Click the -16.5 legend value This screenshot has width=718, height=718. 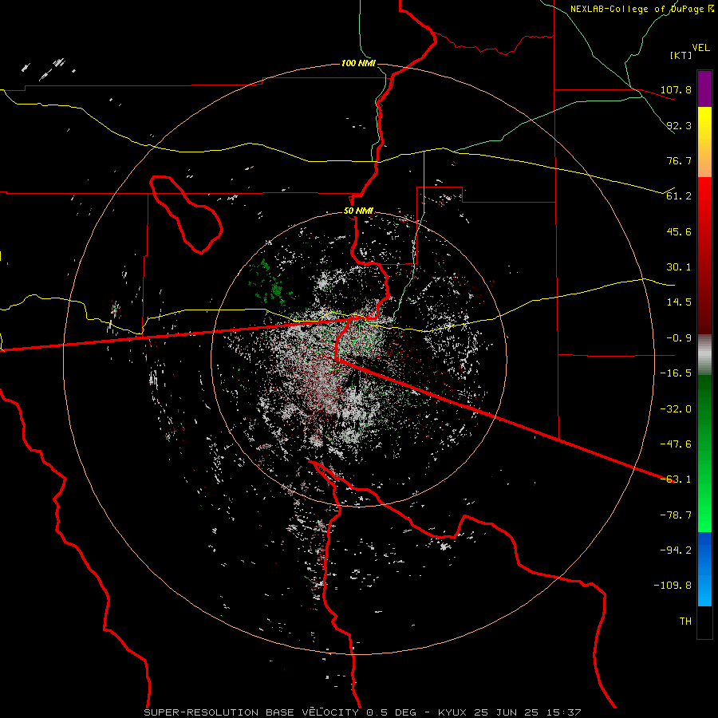pyautogui.click(x=676, y=373)
